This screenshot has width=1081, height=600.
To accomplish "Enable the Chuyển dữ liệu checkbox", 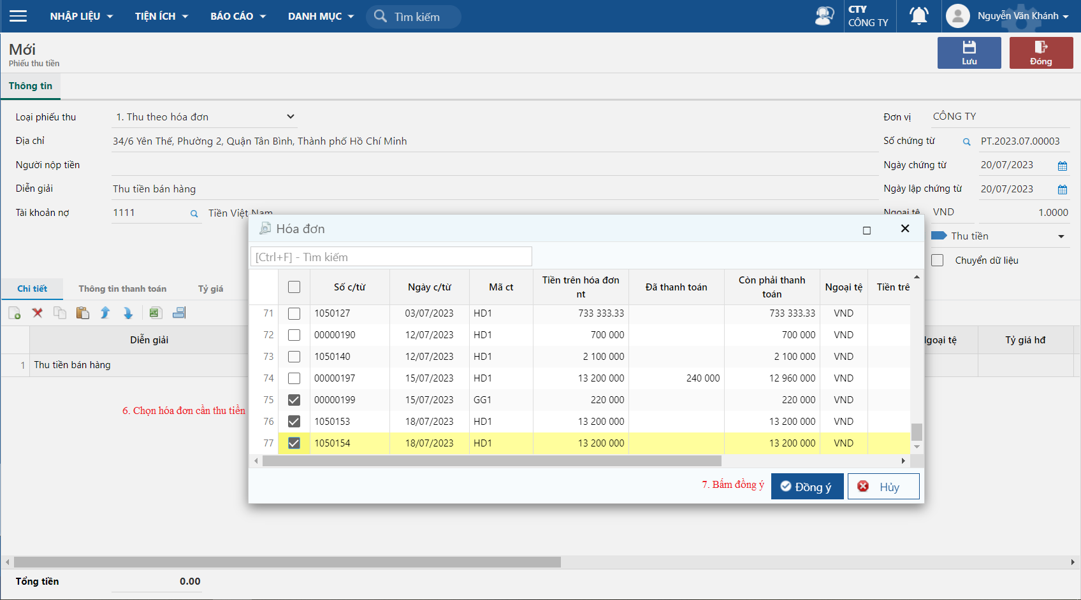I will pyautogui.click(x=938, y=261).
